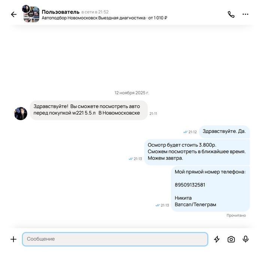The height and width of the screenshot is (253, 262).
Task: Focus the Сообщение input field
Action: pyautogui.click(x=115, y=239)
